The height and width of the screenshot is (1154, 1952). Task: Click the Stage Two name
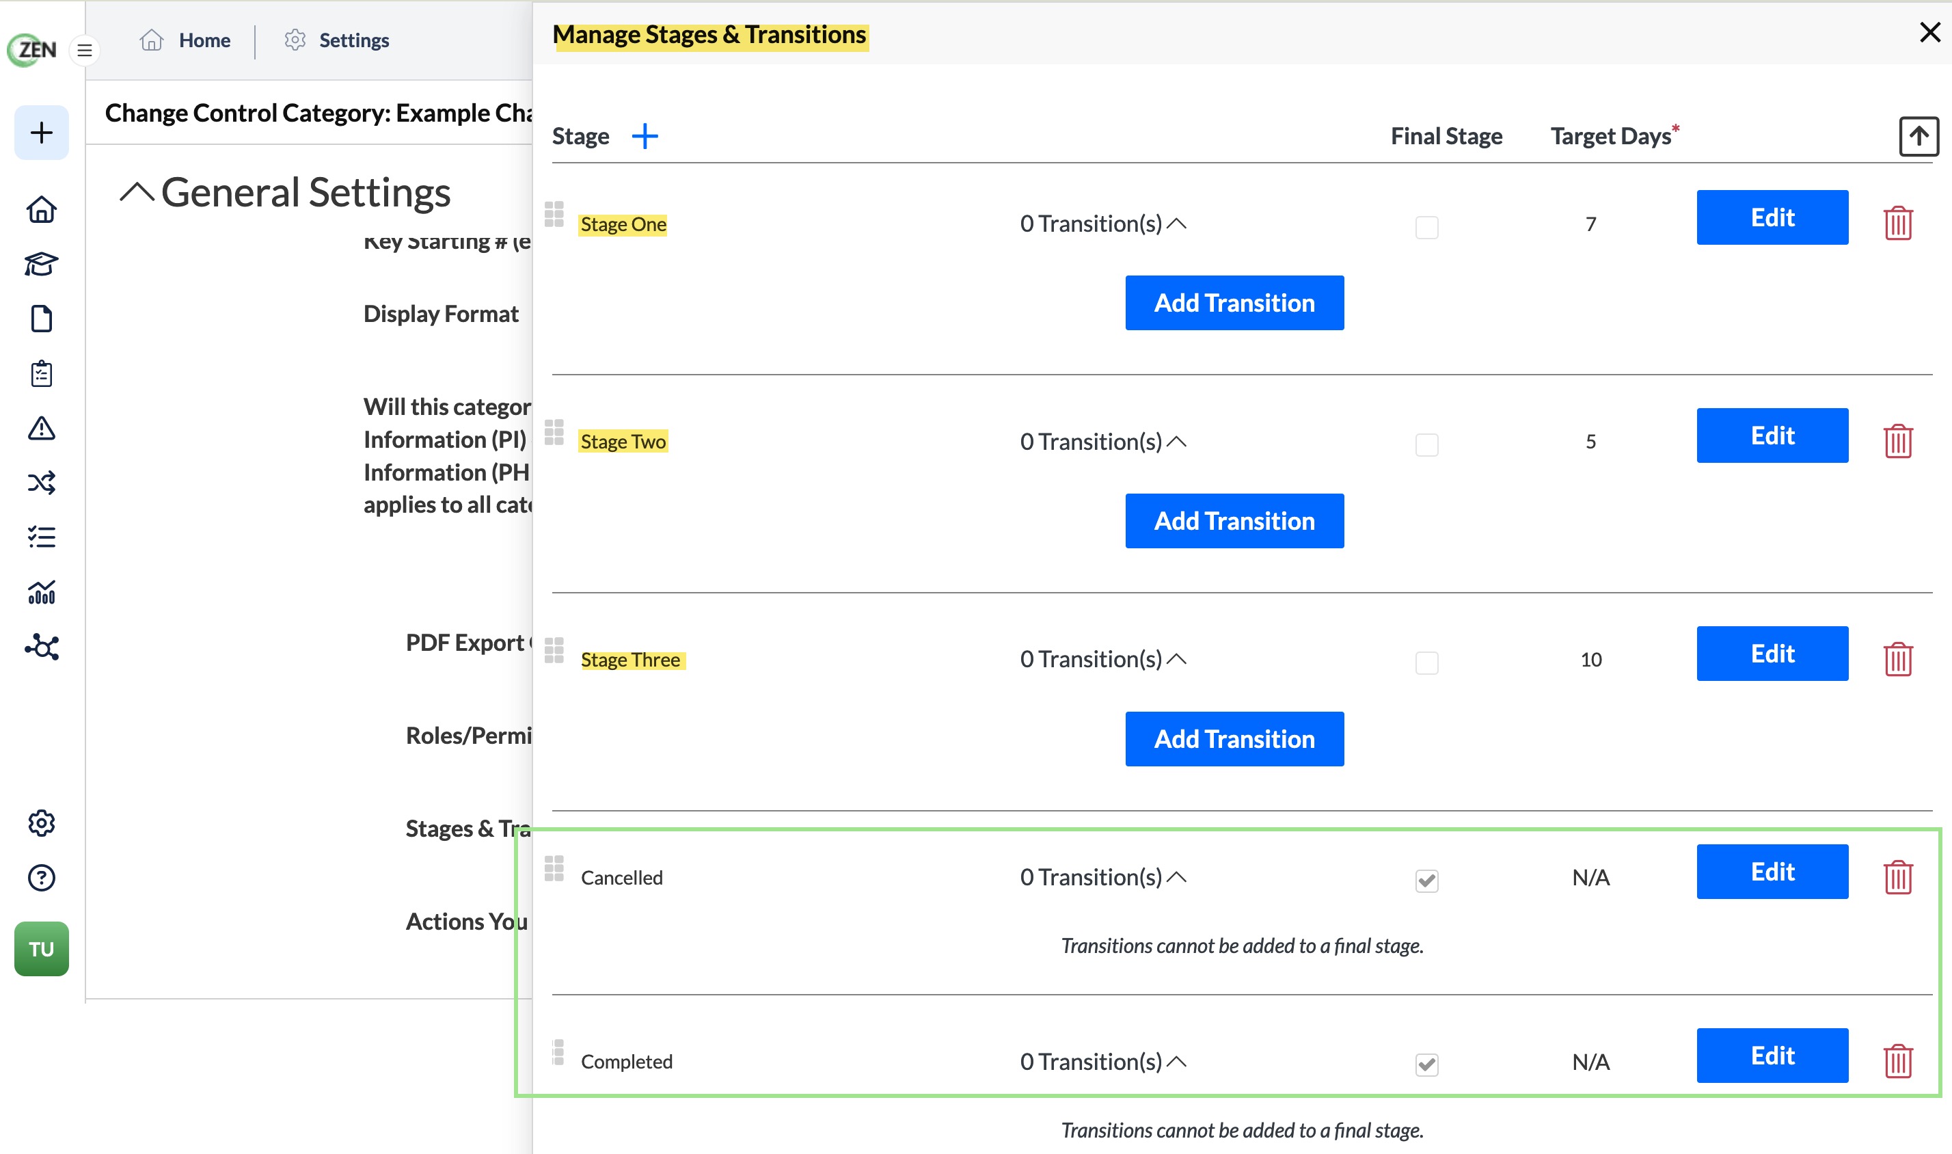(x=623, y=442)
